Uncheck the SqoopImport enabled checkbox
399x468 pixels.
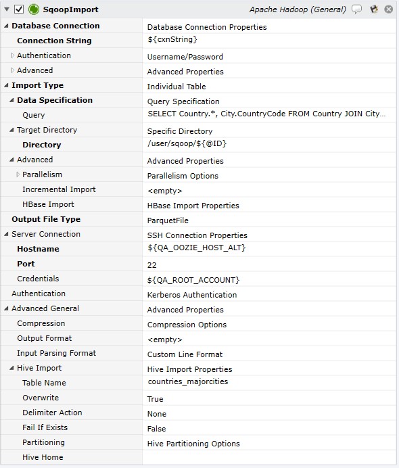click(x=19, y=9)
